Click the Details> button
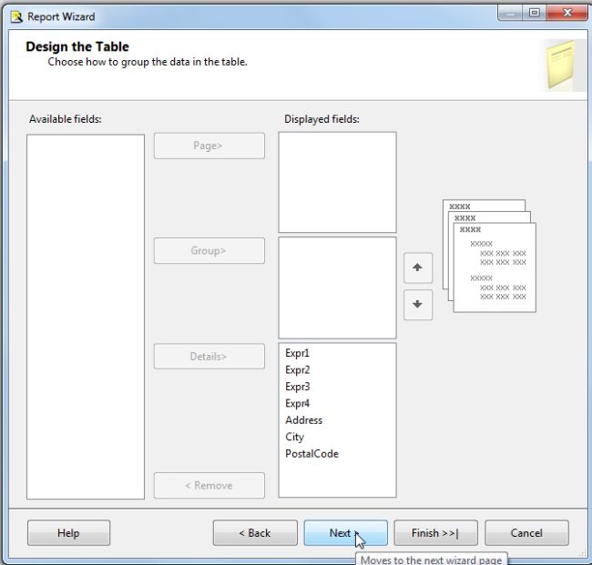The height and width of the screenshot is (565, 592). click(209, 357)
